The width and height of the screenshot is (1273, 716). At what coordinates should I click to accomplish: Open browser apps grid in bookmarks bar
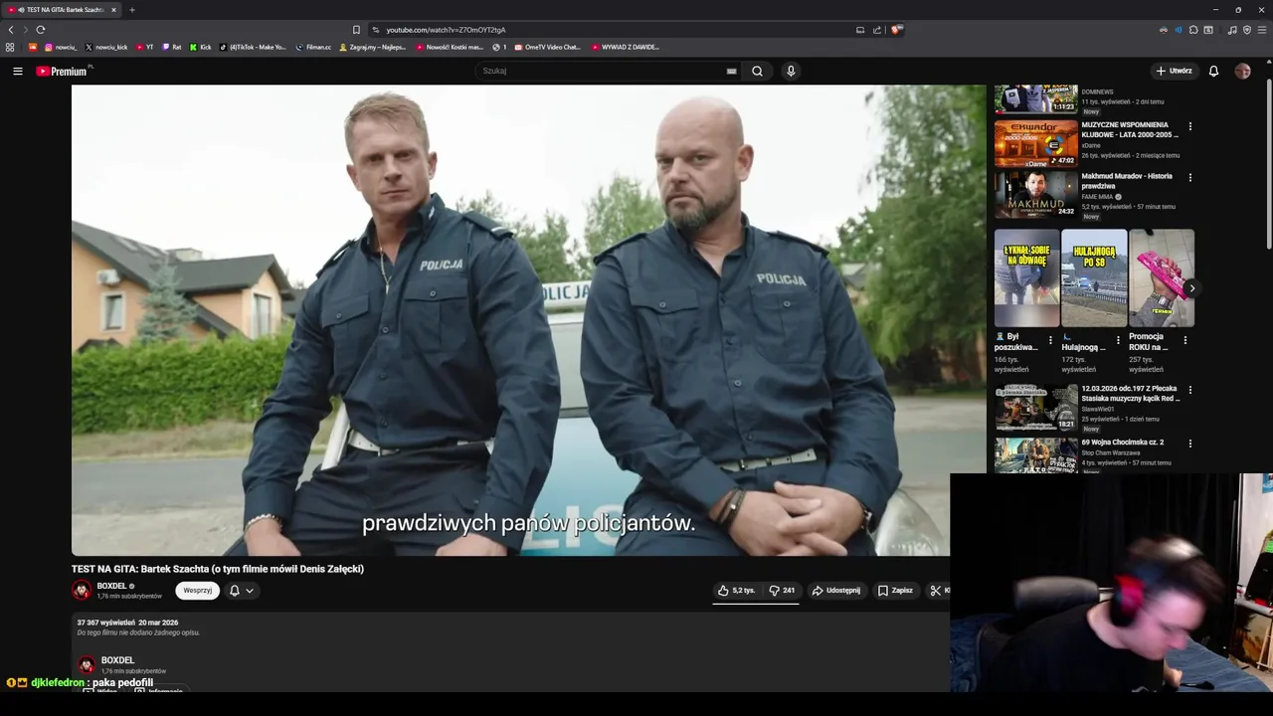tap(10, 47)
